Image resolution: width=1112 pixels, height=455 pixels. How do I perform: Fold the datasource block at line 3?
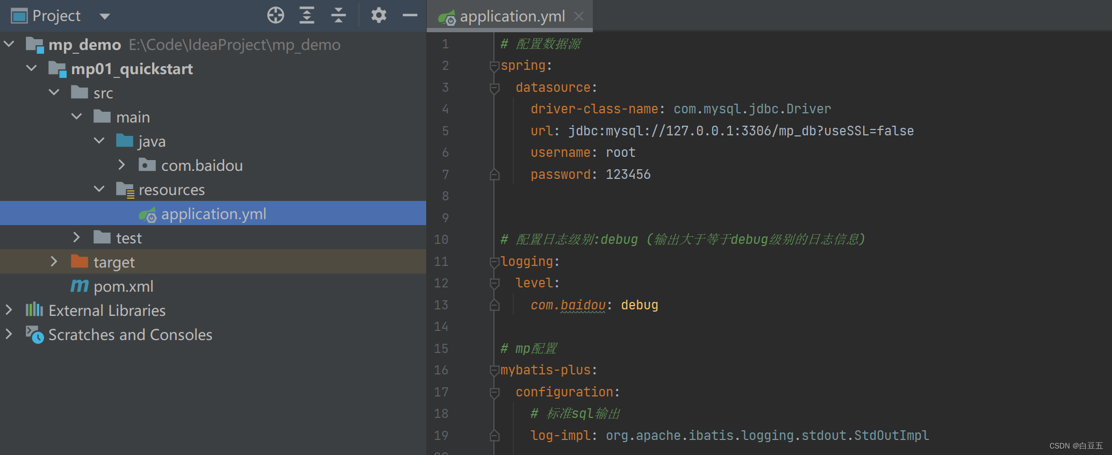click(x=494, y=88)
